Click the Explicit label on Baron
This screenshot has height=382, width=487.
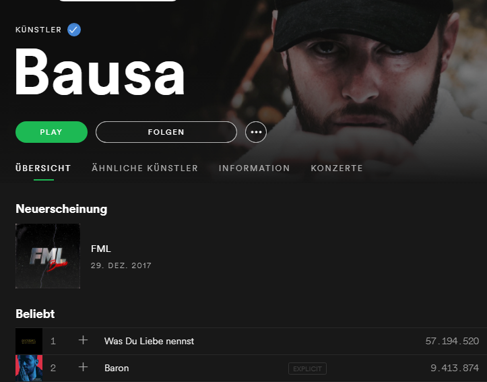point(307,369)
